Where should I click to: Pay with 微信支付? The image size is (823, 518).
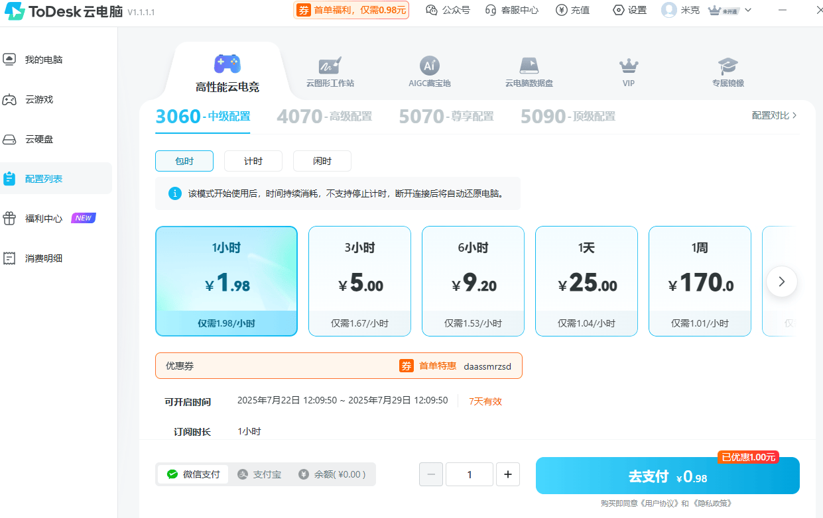[193, 474]
